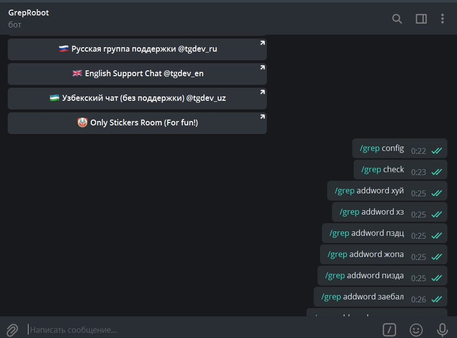Click external link arrow on @tgdev_ru button

263,43
